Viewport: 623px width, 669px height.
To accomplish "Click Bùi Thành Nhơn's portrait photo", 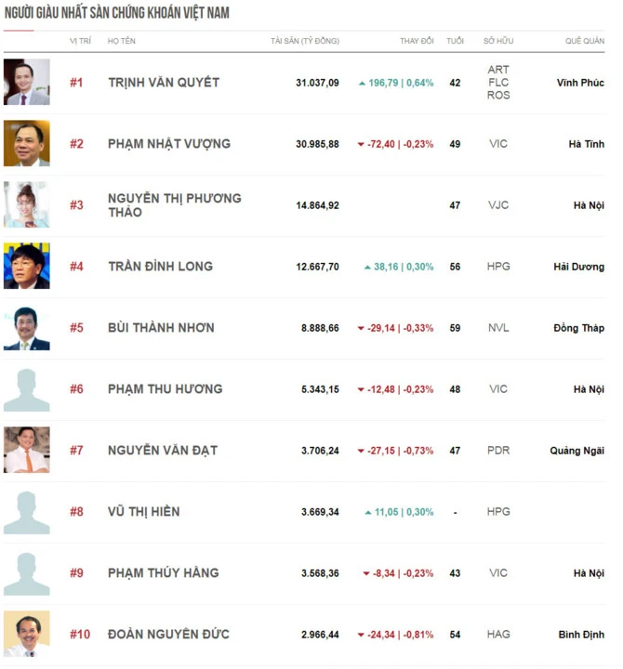I will [x=26, y=328].
